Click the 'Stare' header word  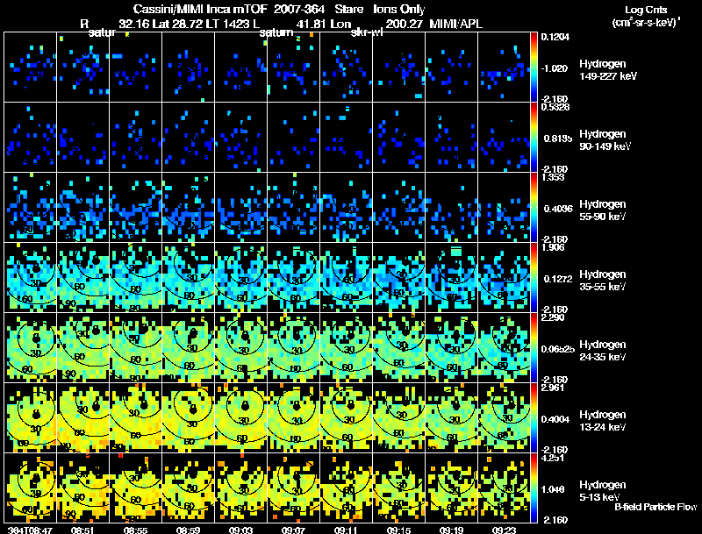348,9
